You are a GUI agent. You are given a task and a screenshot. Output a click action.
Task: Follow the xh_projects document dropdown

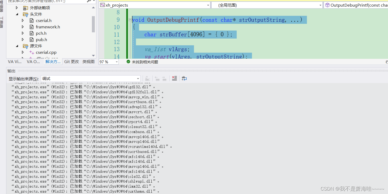click(208, 5)
